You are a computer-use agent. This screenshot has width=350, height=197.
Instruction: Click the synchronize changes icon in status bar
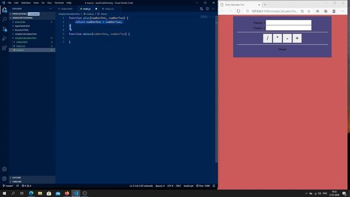(17, 186)
